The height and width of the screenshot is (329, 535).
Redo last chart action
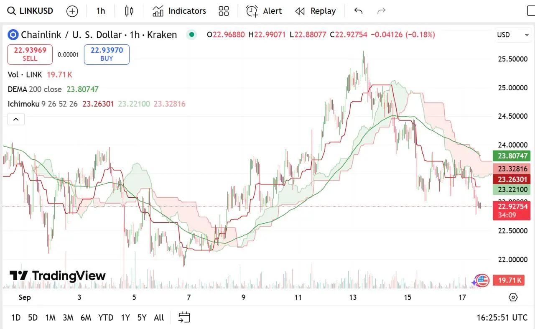(x=381, y=11)
